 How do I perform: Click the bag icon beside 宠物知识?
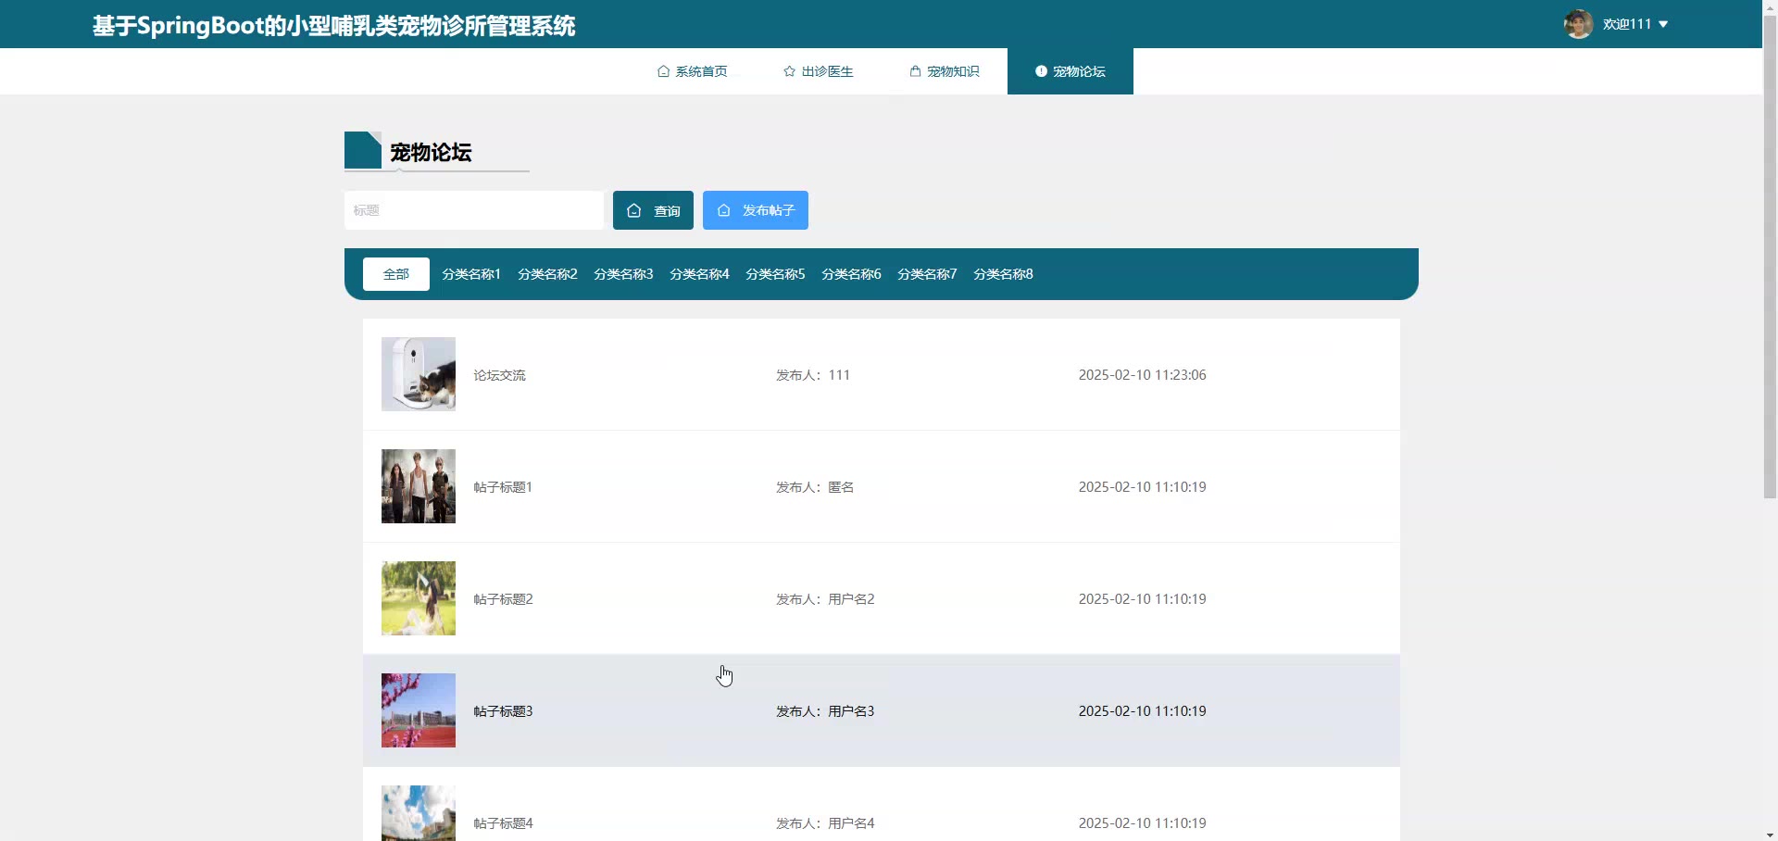pyautogui.click(x=915, y=71)
